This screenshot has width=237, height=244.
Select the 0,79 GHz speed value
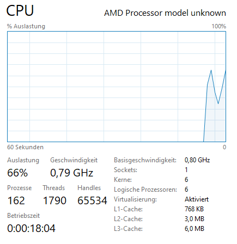click(x=72, y=173)
